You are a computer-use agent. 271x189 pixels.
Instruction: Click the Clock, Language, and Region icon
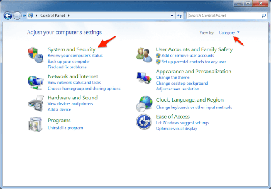point(145,103)
